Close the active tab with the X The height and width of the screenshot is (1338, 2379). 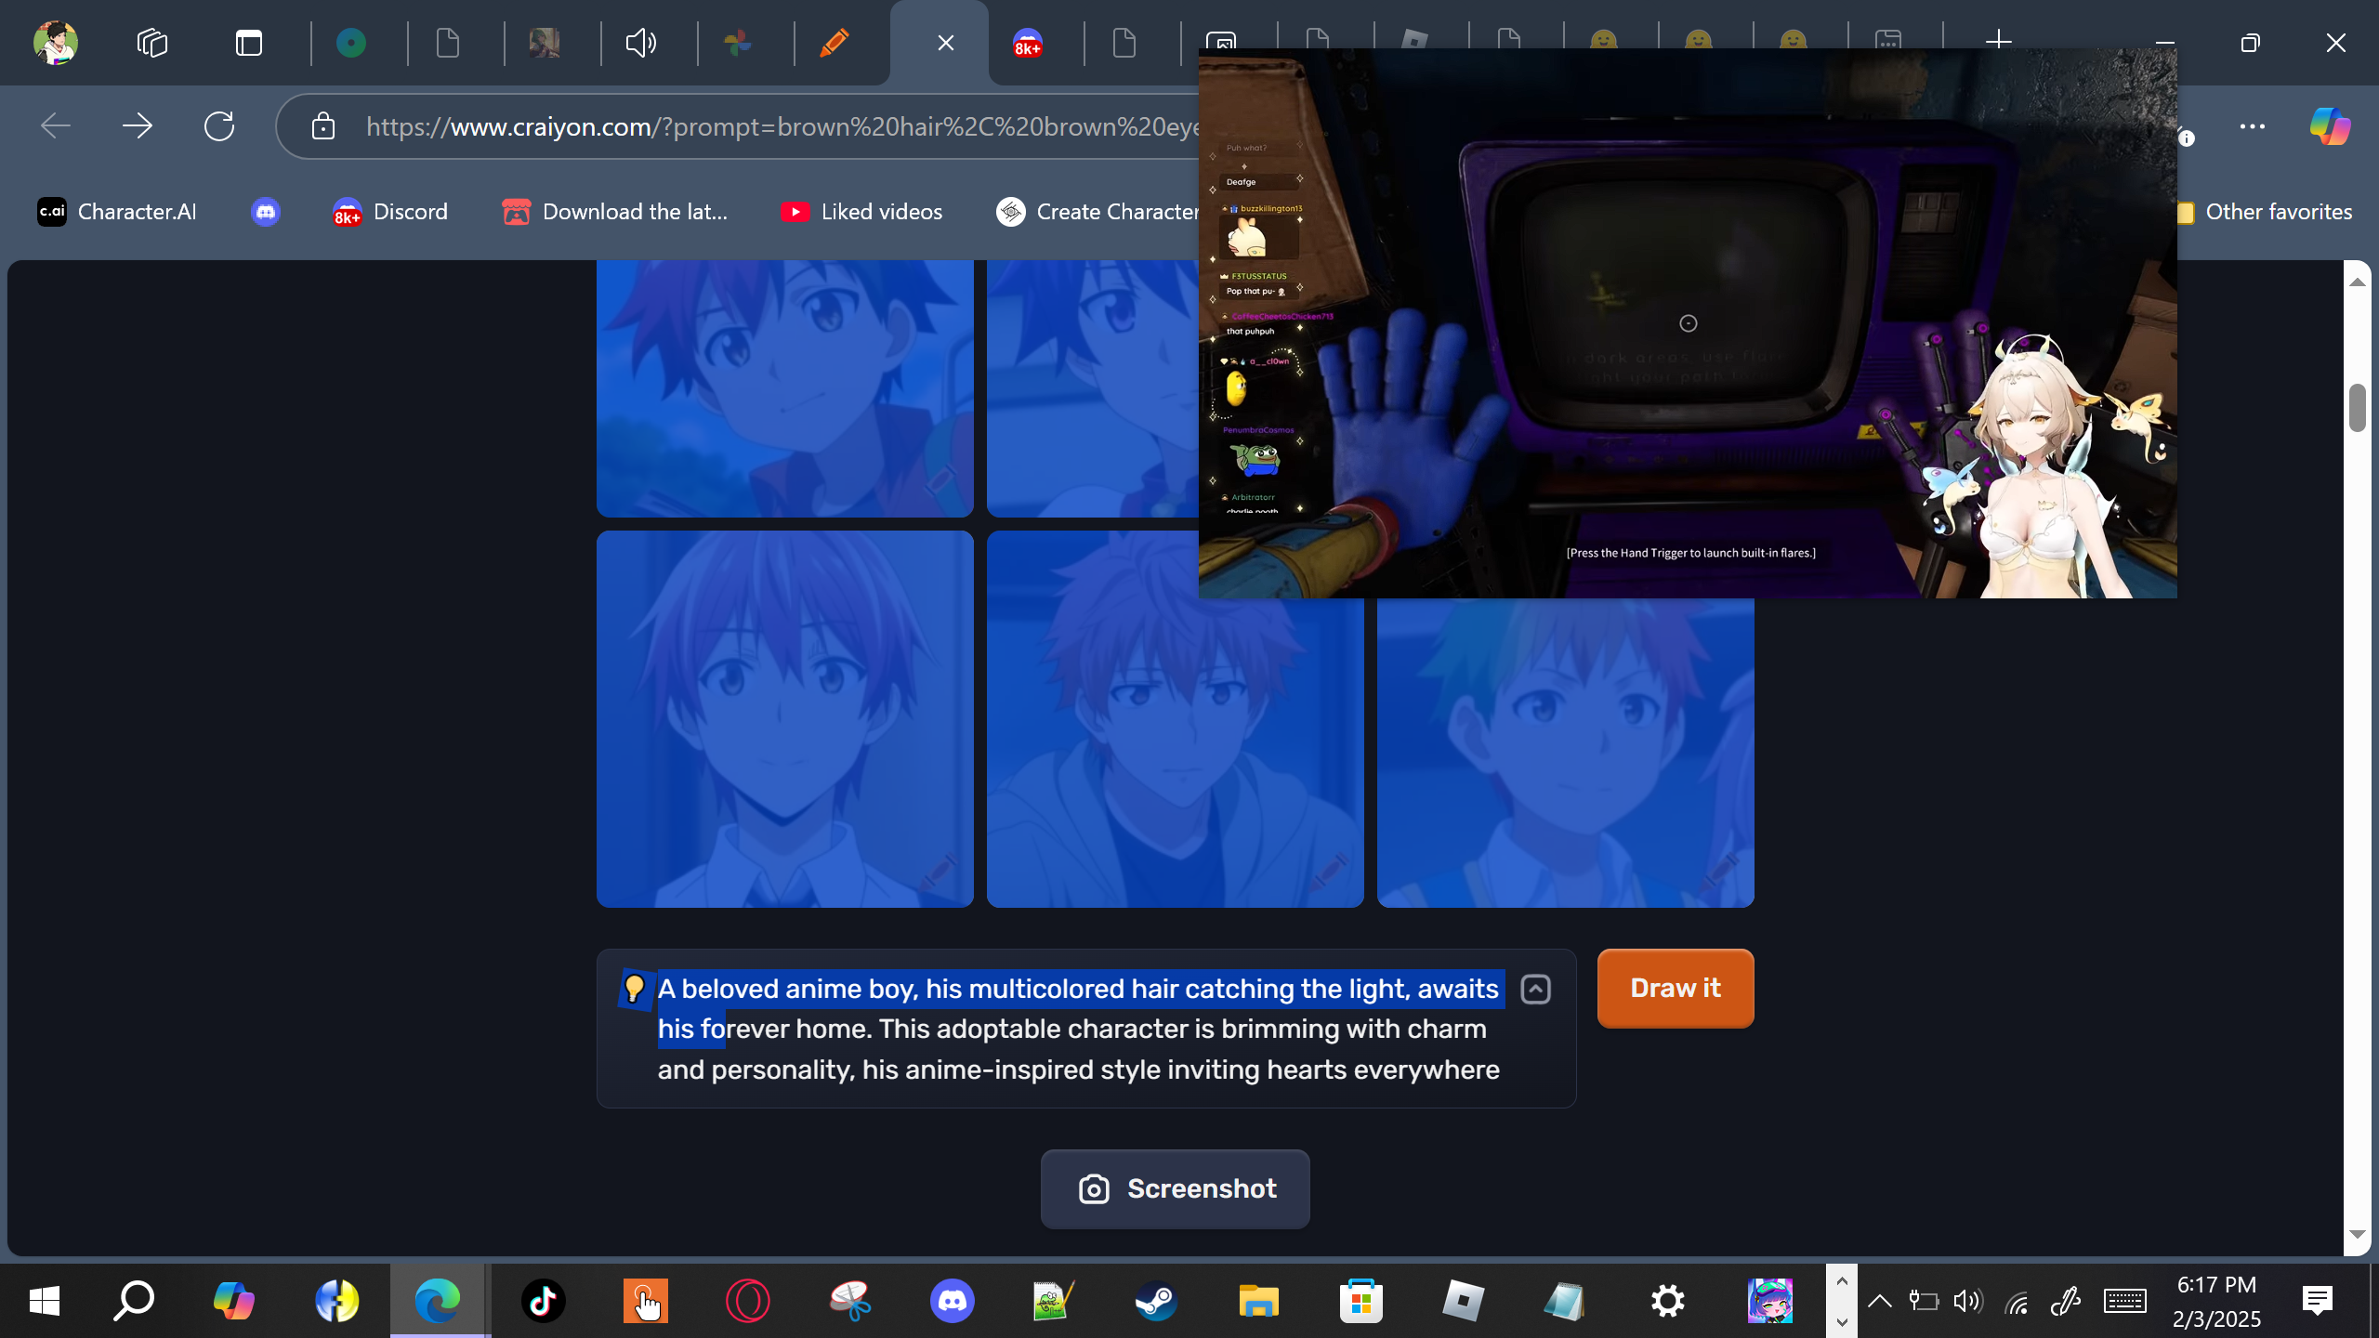tap(946, 43)
